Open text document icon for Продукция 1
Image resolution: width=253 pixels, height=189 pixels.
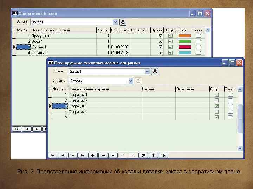199,36
